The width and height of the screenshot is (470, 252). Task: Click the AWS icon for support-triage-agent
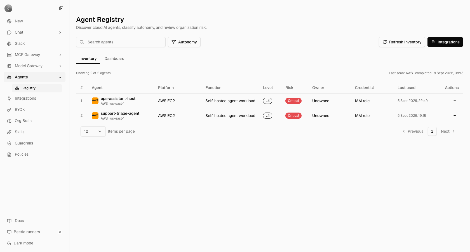(x=95, y=116)
